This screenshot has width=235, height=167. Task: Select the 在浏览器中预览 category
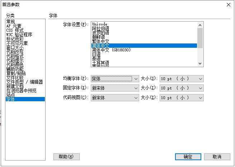click(x=21, y=91)
